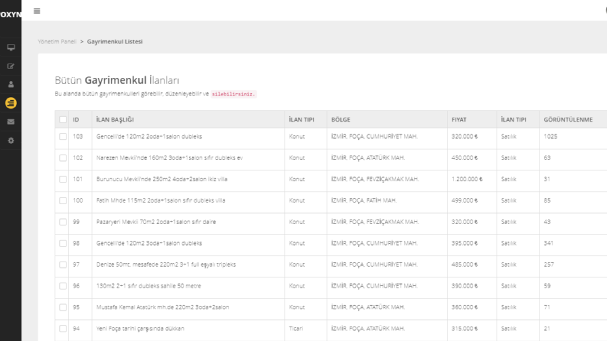Select 'Gencelli'de 120m2 2oda+1salon dubleks' title
Screen dimensions: 607x341
point(149,137)
